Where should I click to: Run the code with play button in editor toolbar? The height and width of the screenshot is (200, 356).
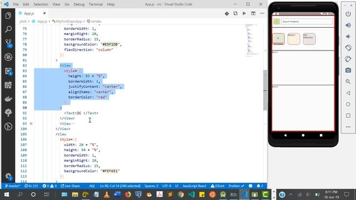(244, 13)
